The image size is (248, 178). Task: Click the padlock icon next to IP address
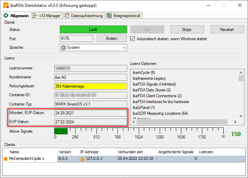point(82,159)
